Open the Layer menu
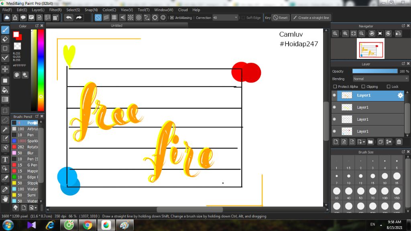 [x=38, y=10]
